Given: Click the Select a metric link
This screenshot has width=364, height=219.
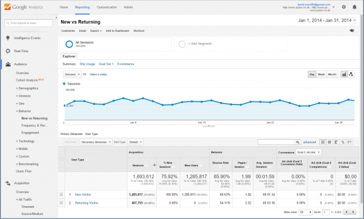Looking at the screenshot, I should (x=99, y=75).
